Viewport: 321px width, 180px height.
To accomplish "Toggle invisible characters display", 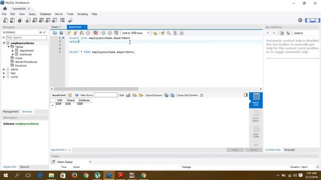I will tap(175, 33).
